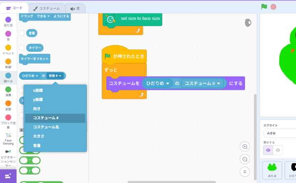Open the 演算 green category

click(x=8, y=89)
